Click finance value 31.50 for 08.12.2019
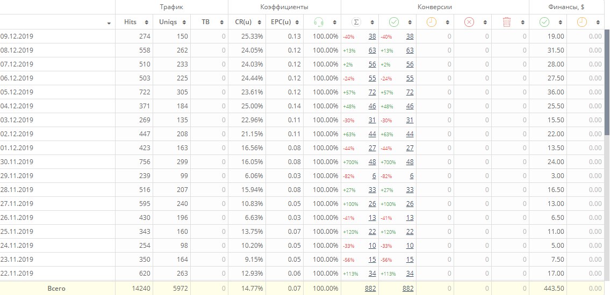This screenshot has height=295, width=610. pyautogui.click(x=556, y=50)
